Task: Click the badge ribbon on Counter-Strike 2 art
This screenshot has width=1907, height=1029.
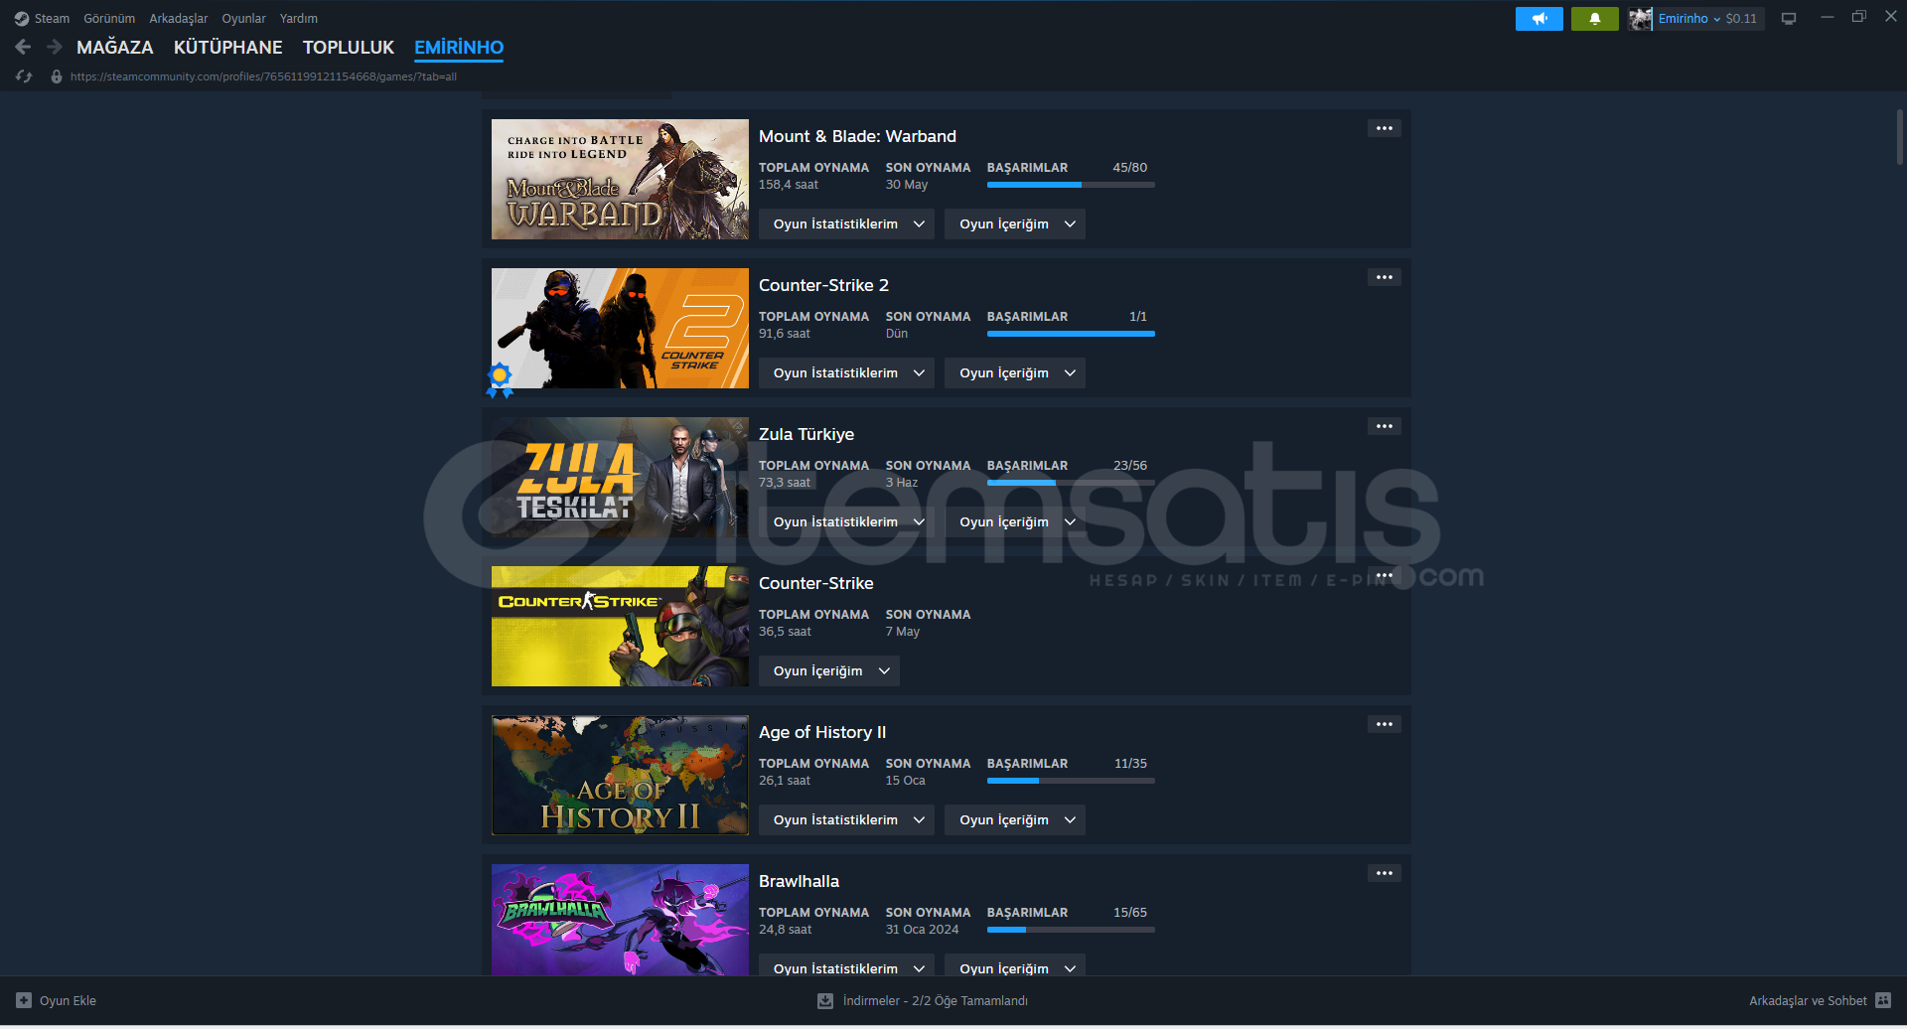Action: click(x=500, y=379)
